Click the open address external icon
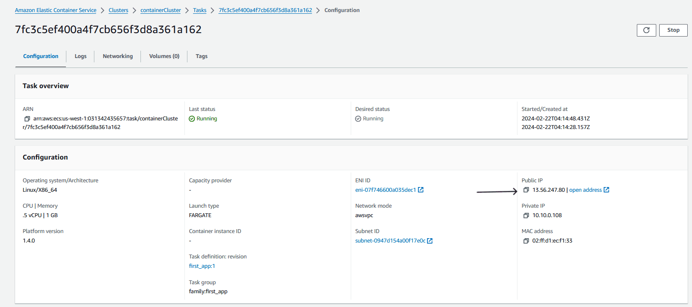The image size is (692, 307). click(607, 190)
